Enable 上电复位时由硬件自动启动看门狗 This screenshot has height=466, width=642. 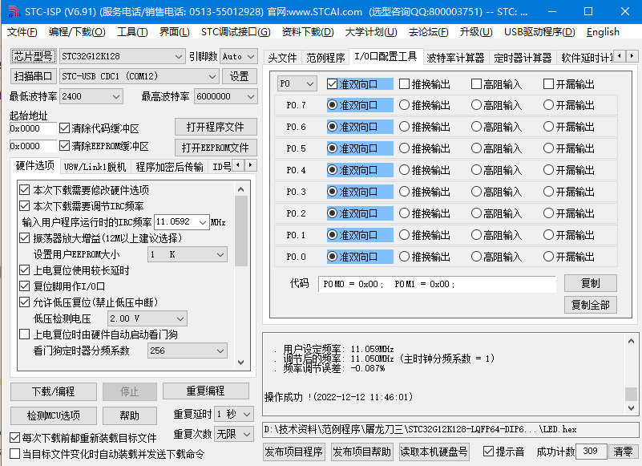pyautogui.click(x=99, y=334)
